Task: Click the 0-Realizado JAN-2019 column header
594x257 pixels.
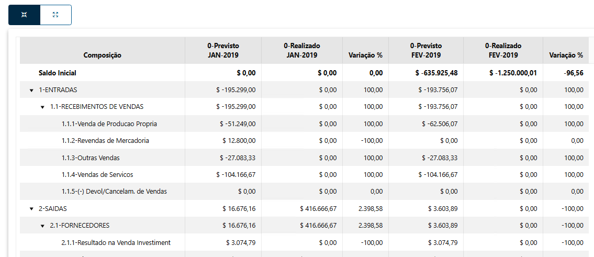Action: coord(302,50)
